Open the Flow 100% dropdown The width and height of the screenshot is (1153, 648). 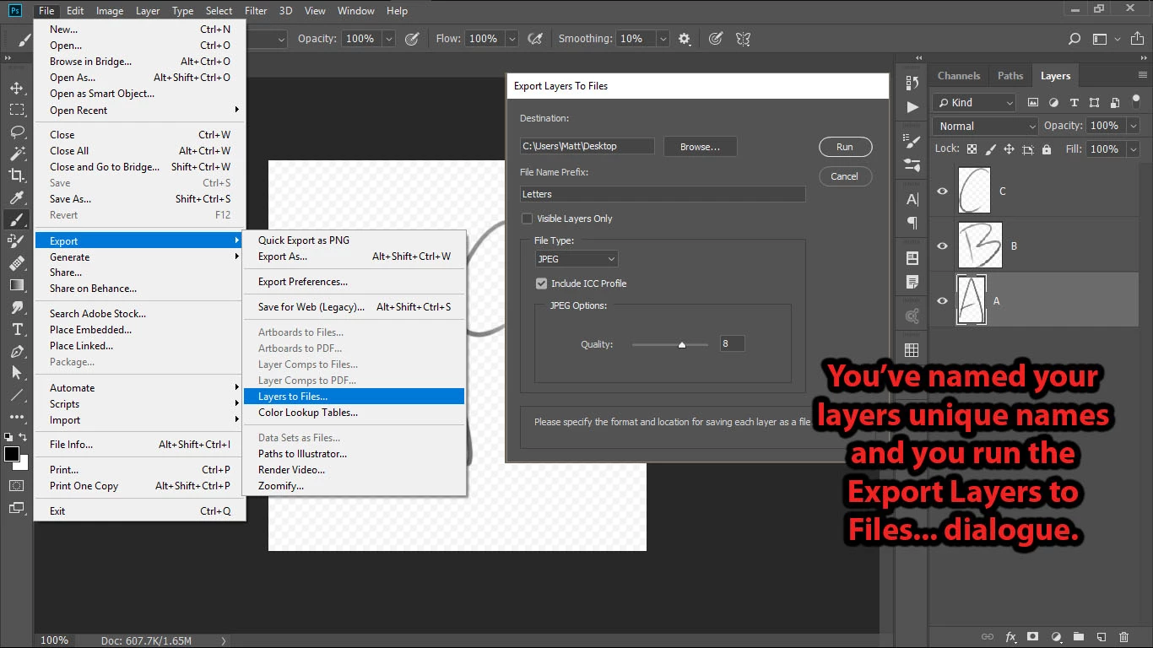point(512,39)
